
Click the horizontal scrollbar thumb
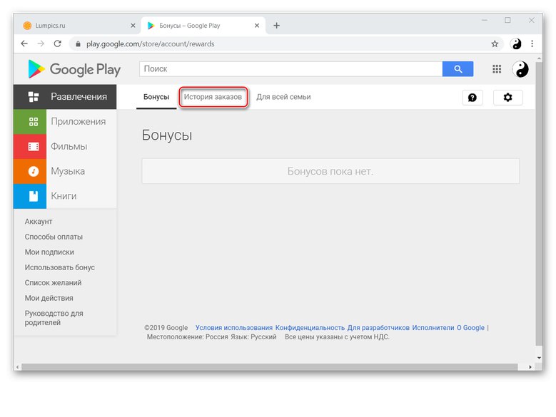pos(270,366)
